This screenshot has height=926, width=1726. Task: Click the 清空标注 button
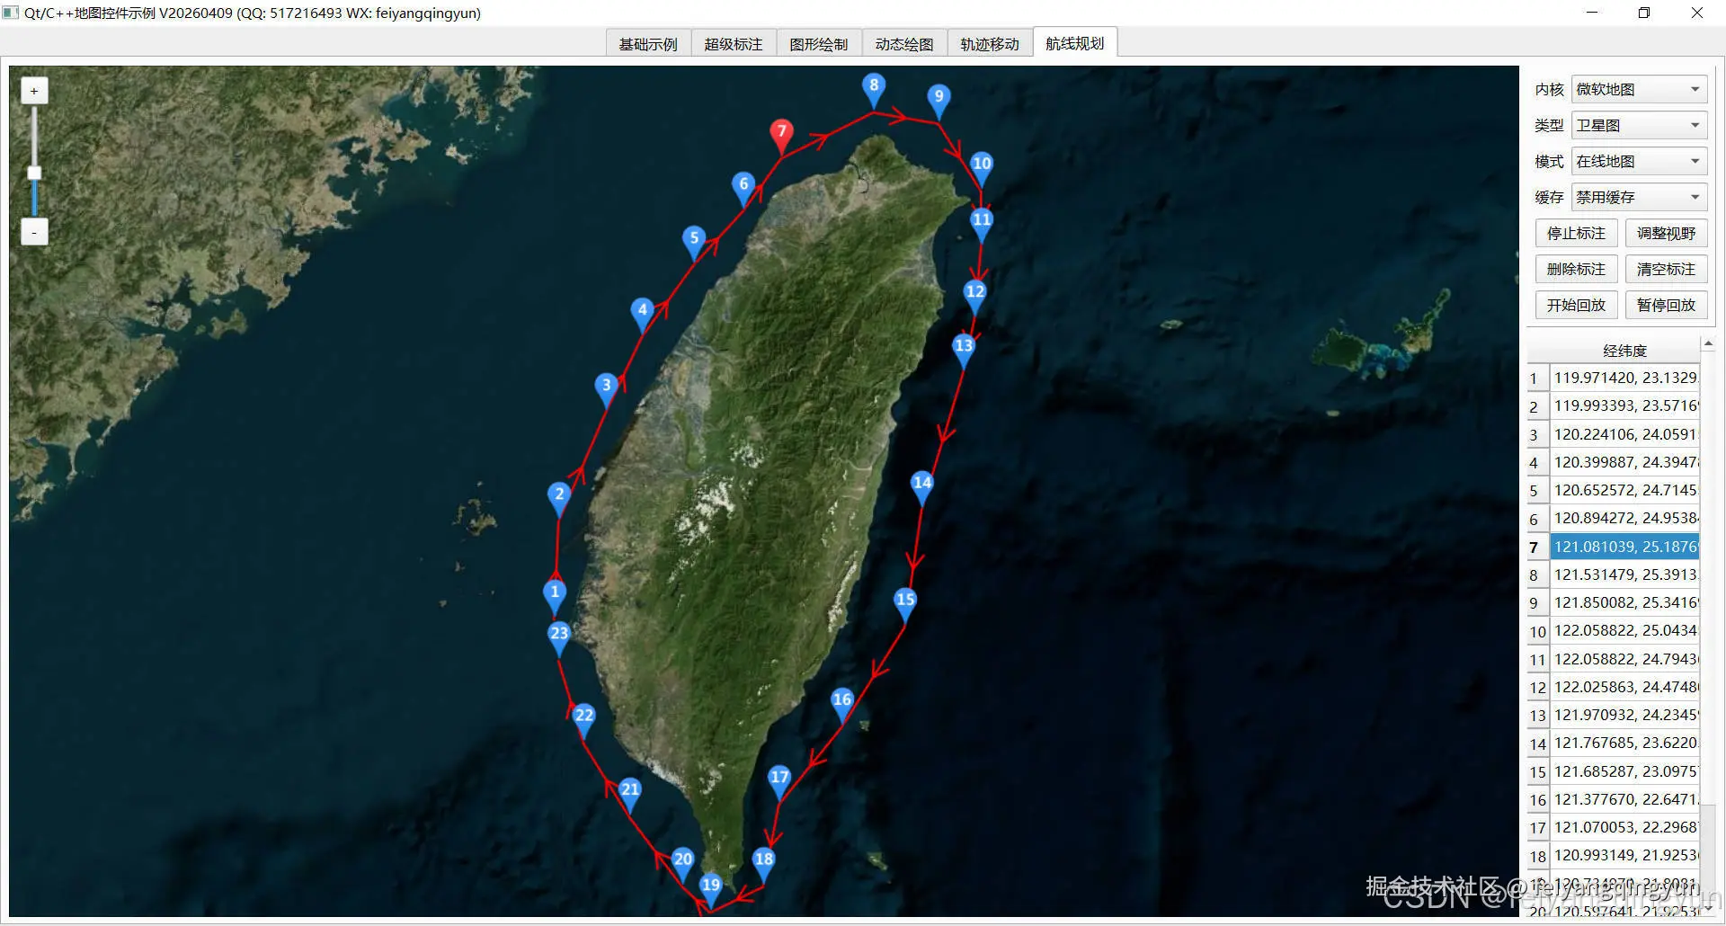coord(1666,270)
